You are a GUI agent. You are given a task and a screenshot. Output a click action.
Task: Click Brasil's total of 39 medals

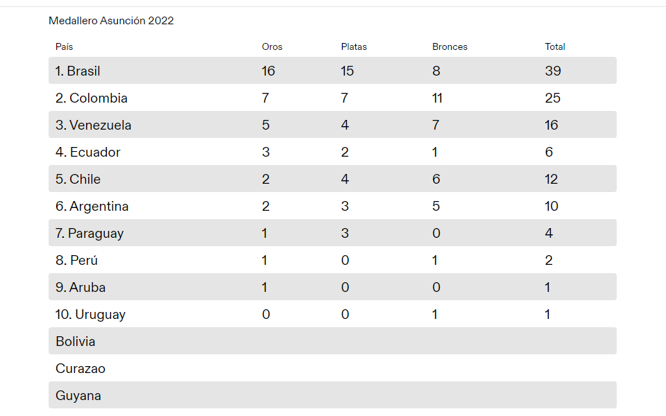553,71
